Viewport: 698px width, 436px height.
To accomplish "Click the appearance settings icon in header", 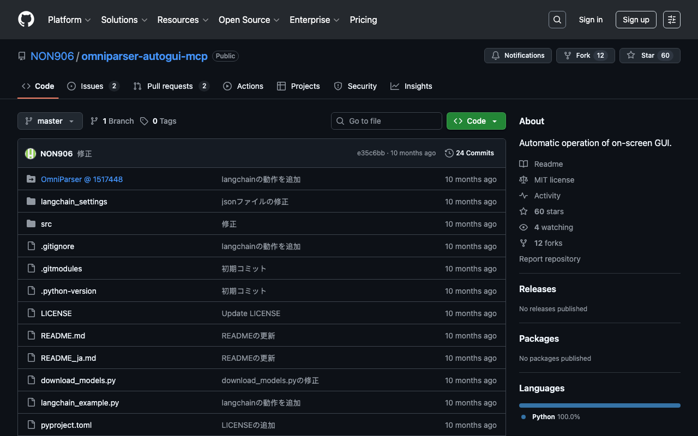I will pos(671,20).
